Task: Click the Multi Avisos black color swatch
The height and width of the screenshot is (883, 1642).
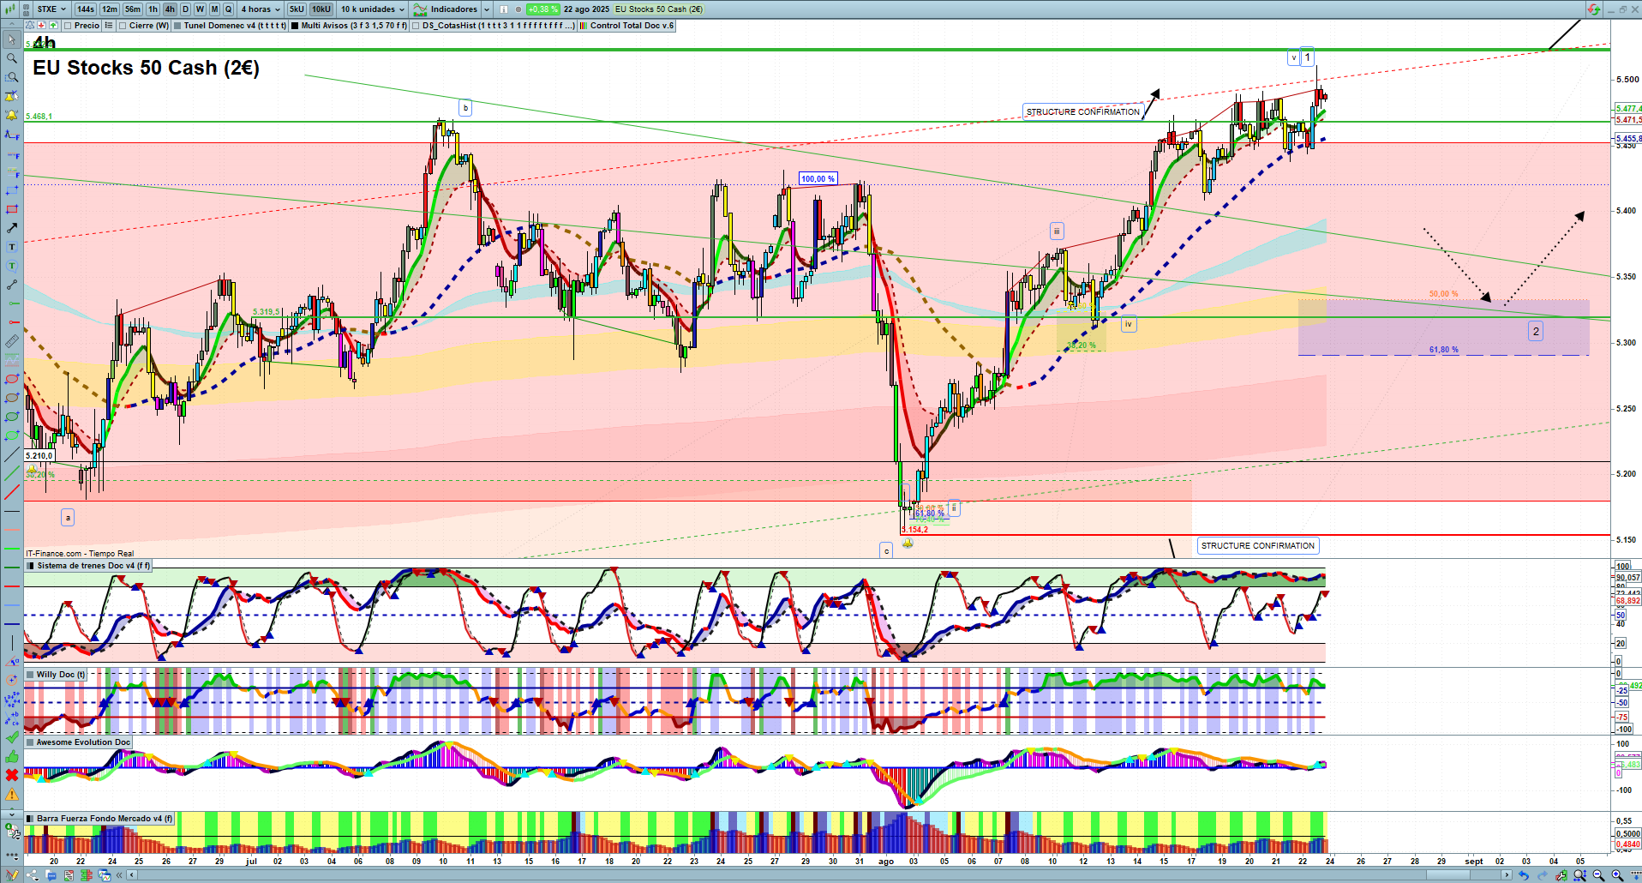Action: coord(295,26)
